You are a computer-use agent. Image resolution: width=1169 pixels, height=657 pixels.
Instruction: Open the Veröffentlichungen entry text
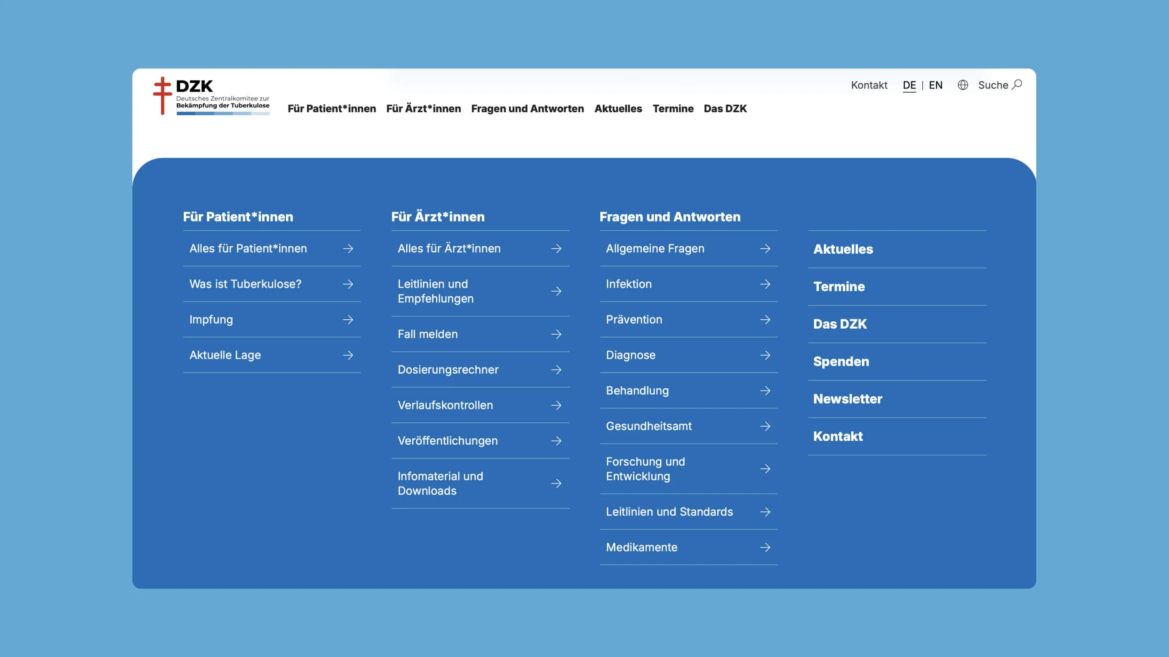click(x=448, y=441)
